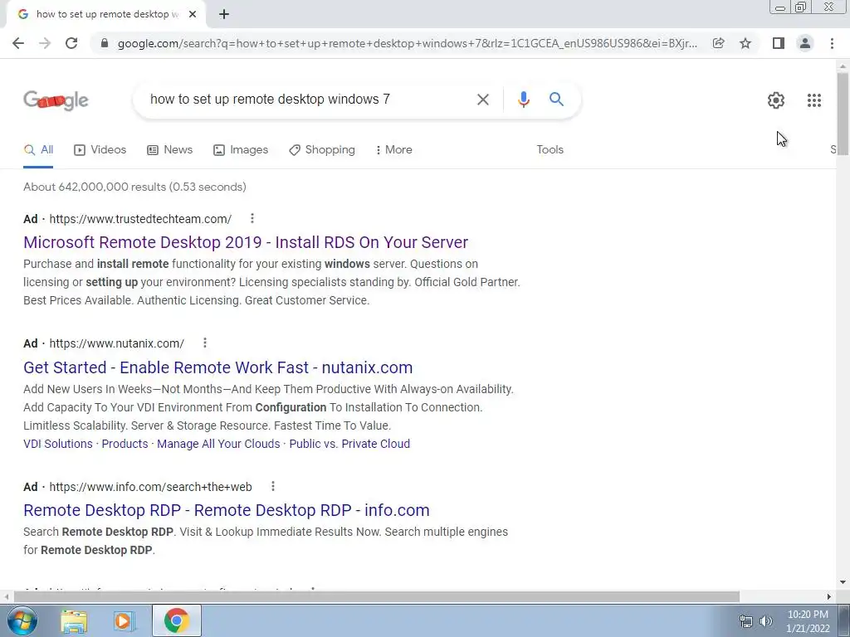Open the volume tray icon
850x637 pixels.
766,621
